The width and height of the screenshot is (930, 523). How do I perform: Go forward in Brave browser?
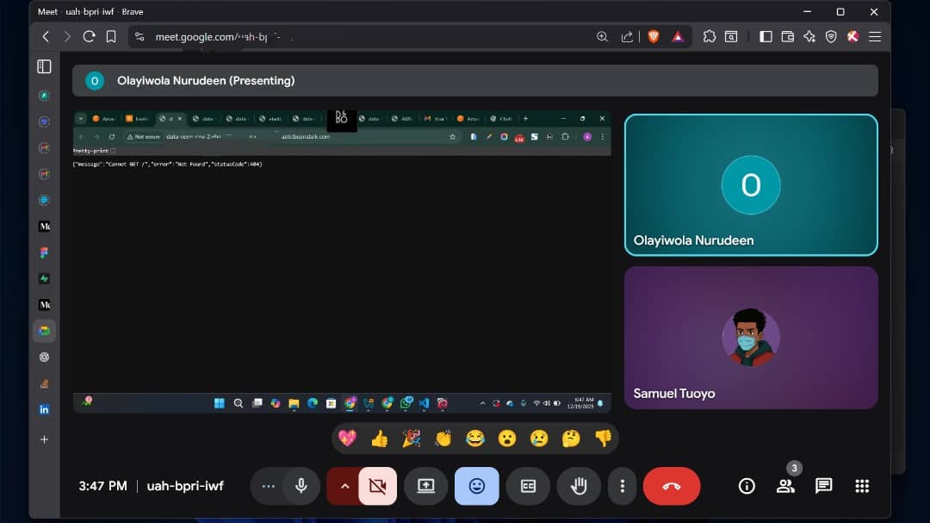tap(67, 37)
